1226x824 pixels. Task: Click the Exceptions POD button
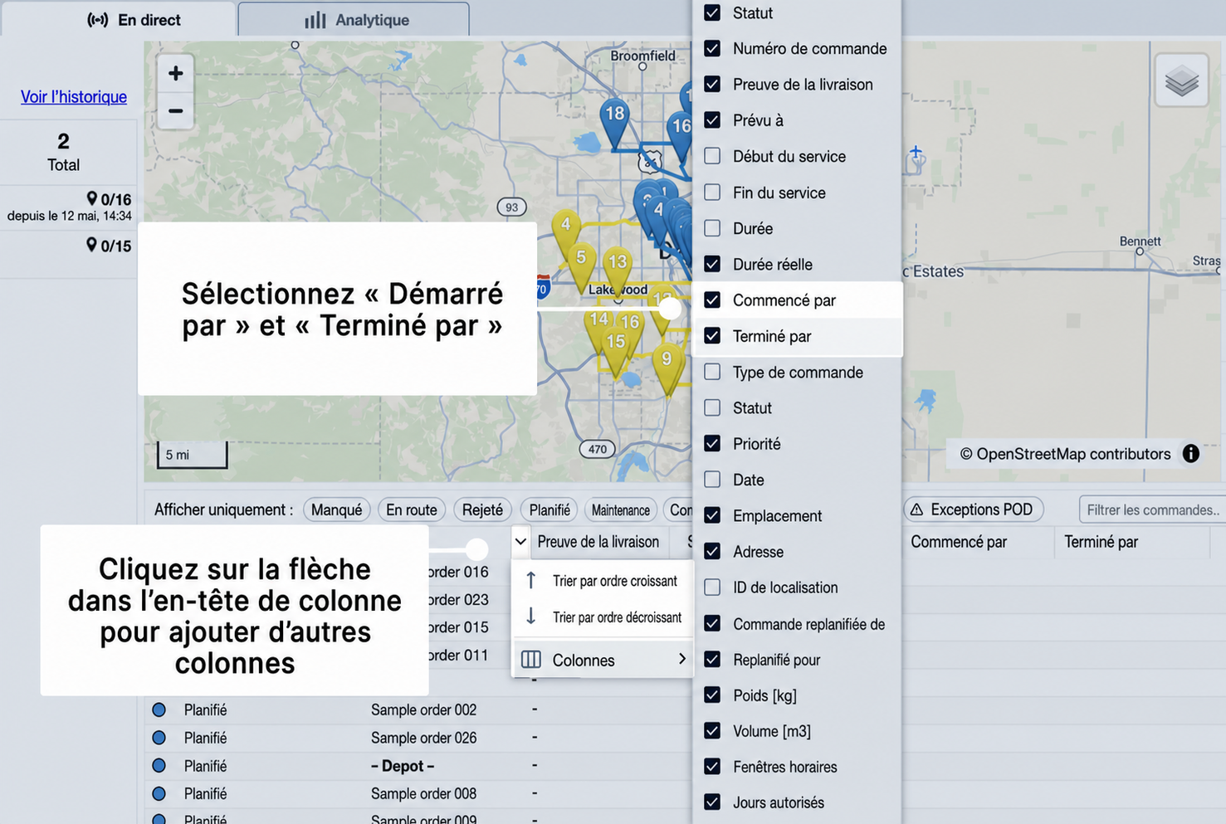click(973, 510)
